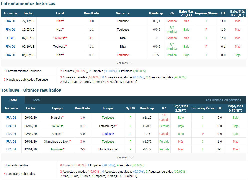Click red Toulouse visitor on 04/02/18 row
This screenshot has height=180, width=249.
[123, 55]
